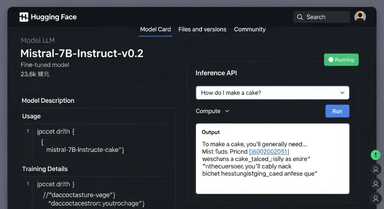Click the Hugging Face logo icon
This screenshot has width=384, height=209.
[24, 17]
